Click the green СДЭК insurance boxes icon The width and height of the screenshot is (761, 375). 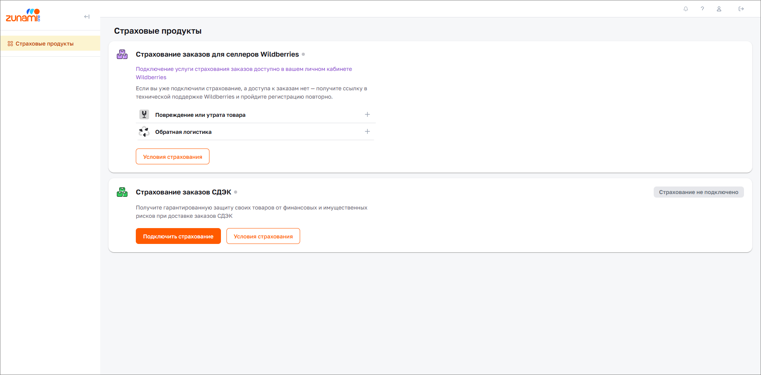tap(122, 192)
